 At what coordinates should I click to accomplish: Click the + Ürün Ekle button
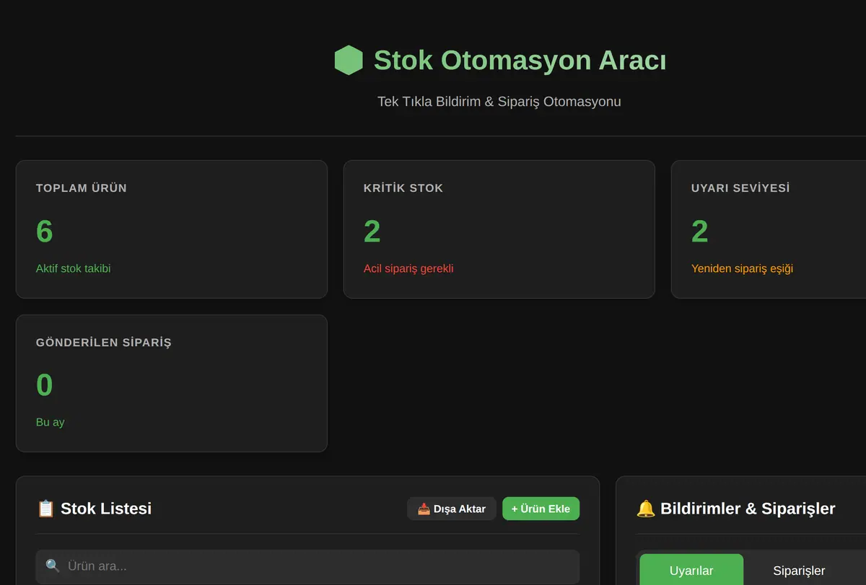[x=541, y=509]
